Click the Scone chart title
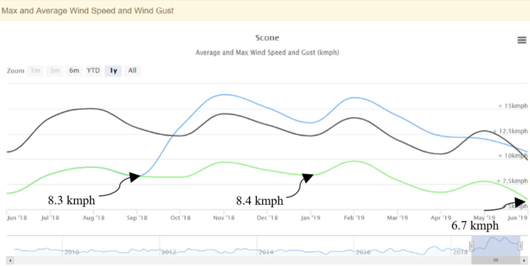 pyautogui.click(x=267, y=38)
